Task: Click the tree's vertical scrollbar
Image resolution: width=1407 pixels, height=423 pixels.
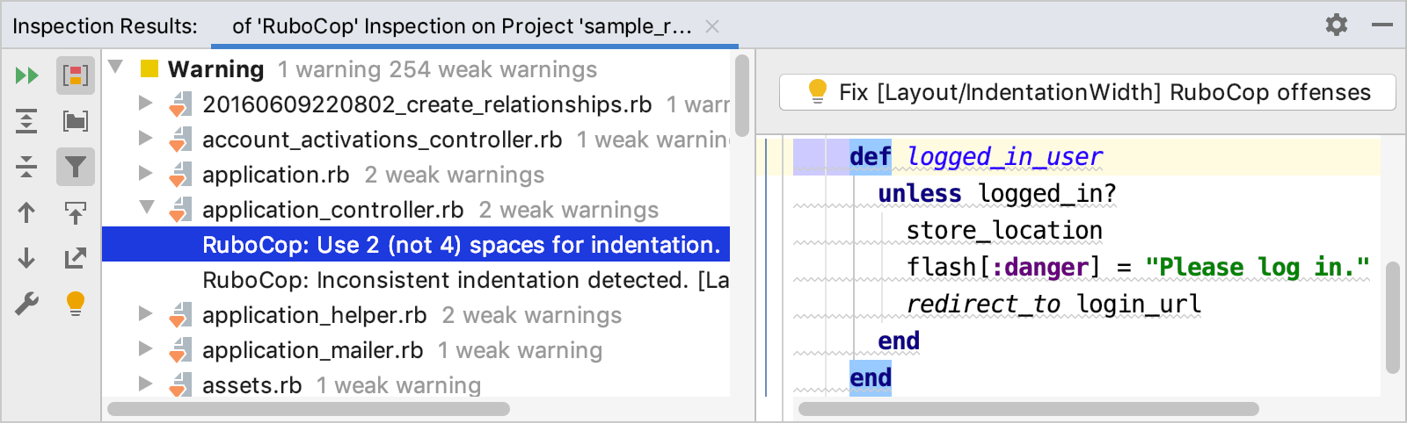Action: click(741, 97)
